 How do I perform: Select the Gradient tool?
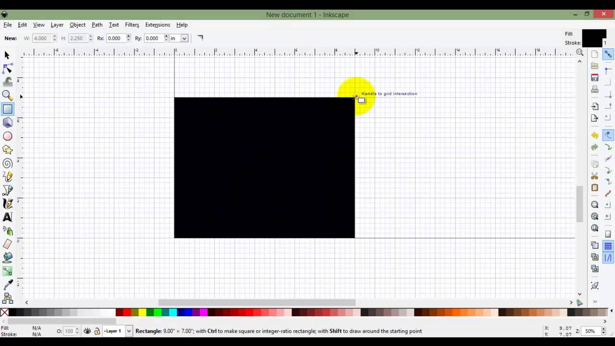pos(7,272)
